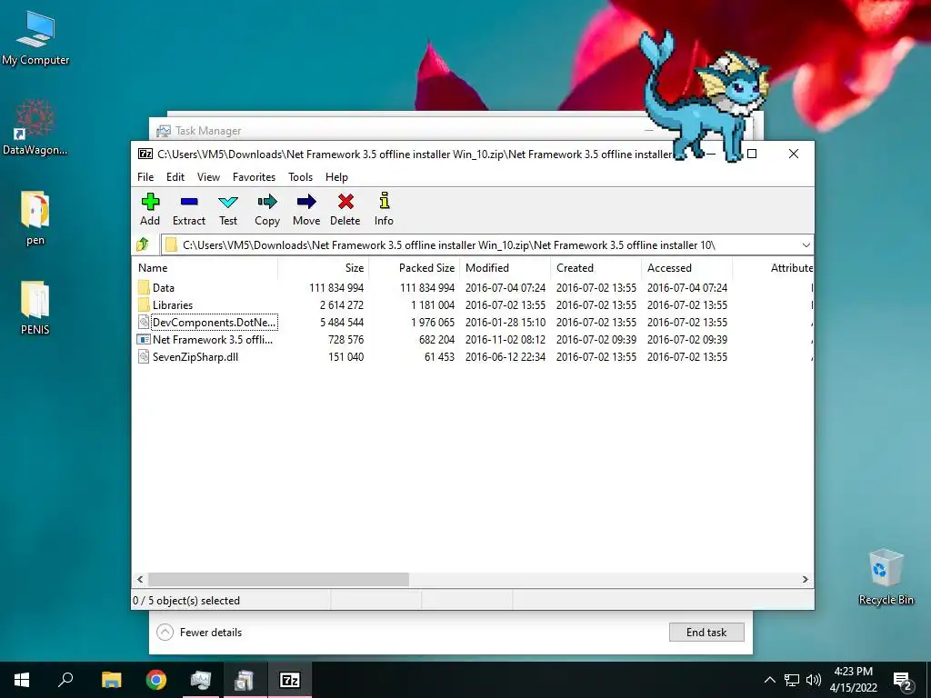The height and width of the screenshot is (698, 931).
Task: Sort by the Name column header
Action: click(x=206, y=268)
